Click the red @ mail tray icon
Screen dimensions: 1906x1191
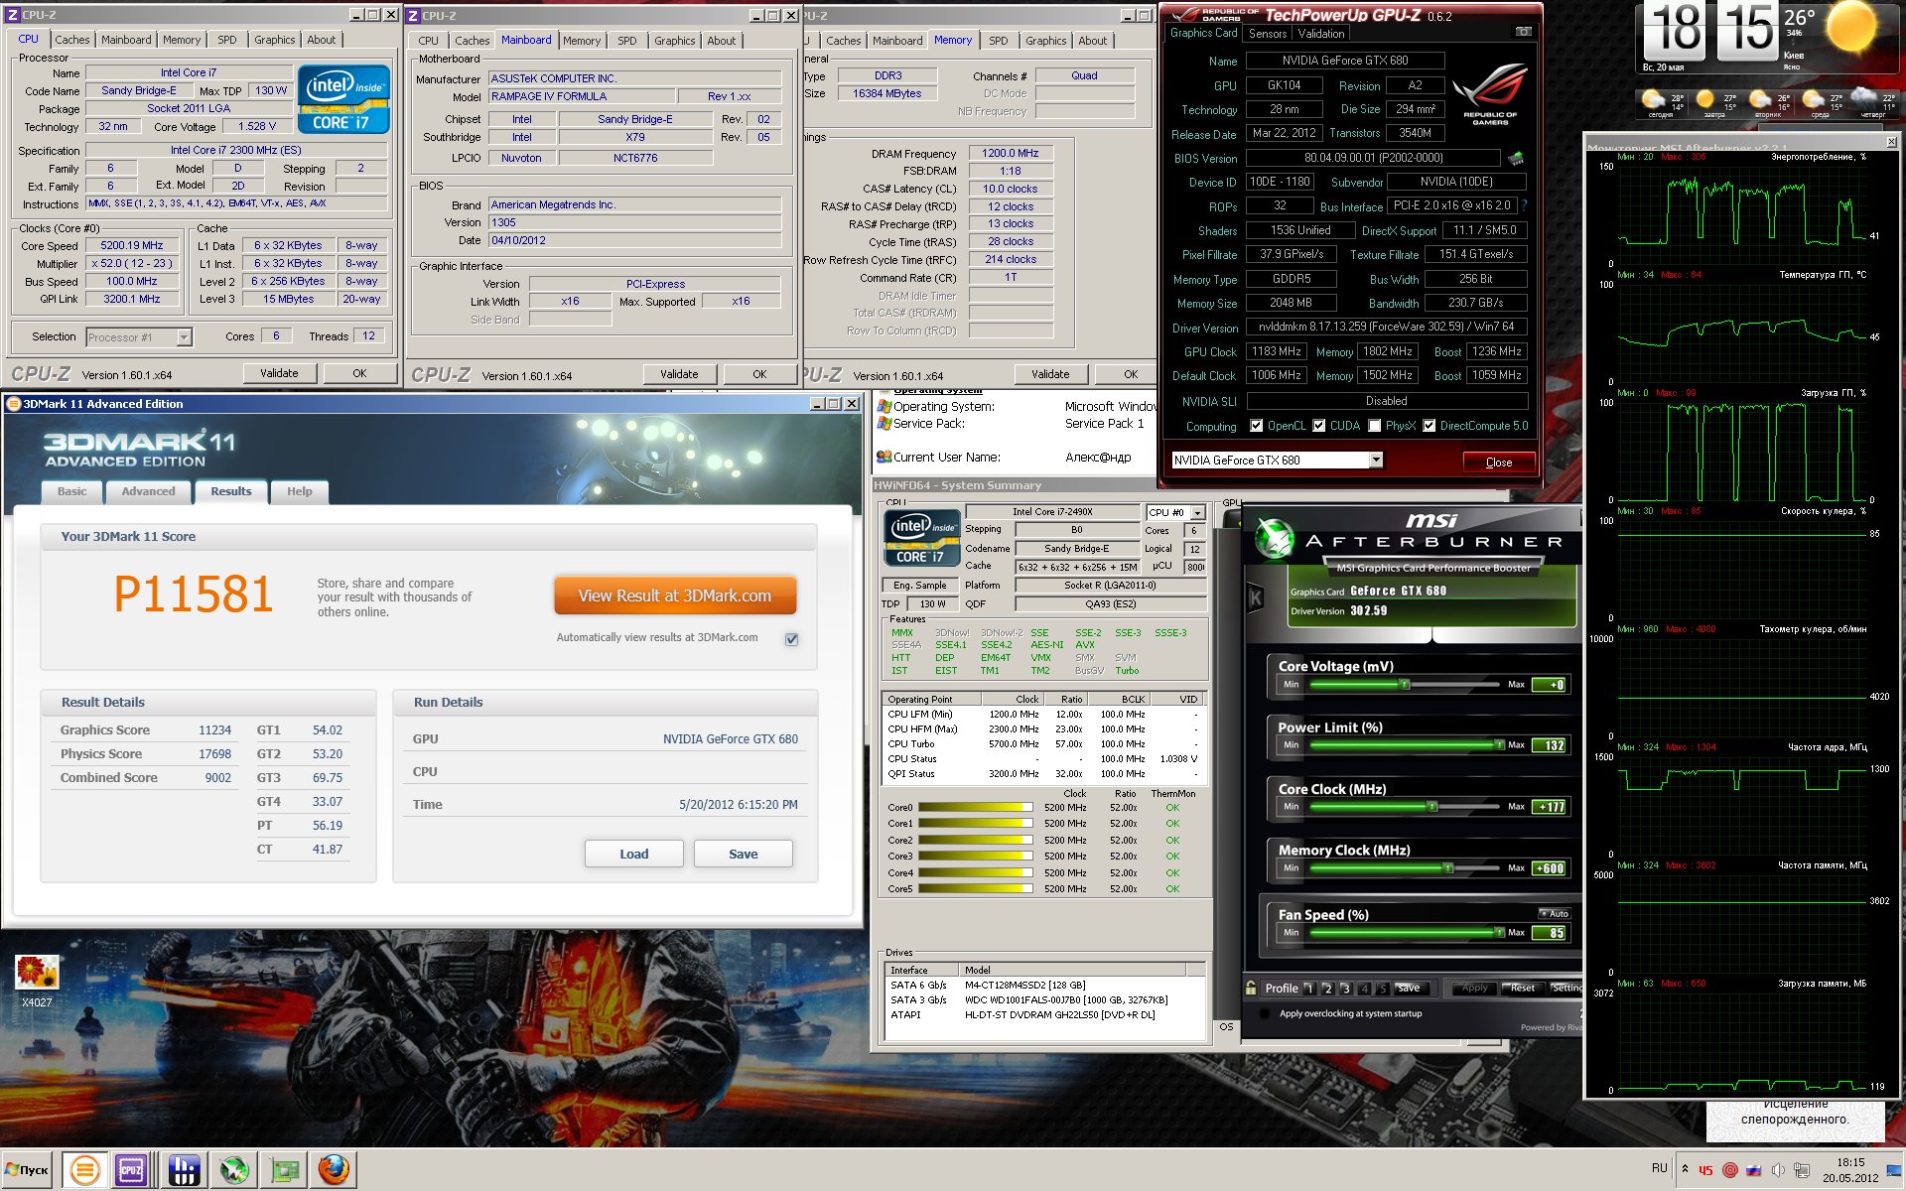(1730, 1170)
